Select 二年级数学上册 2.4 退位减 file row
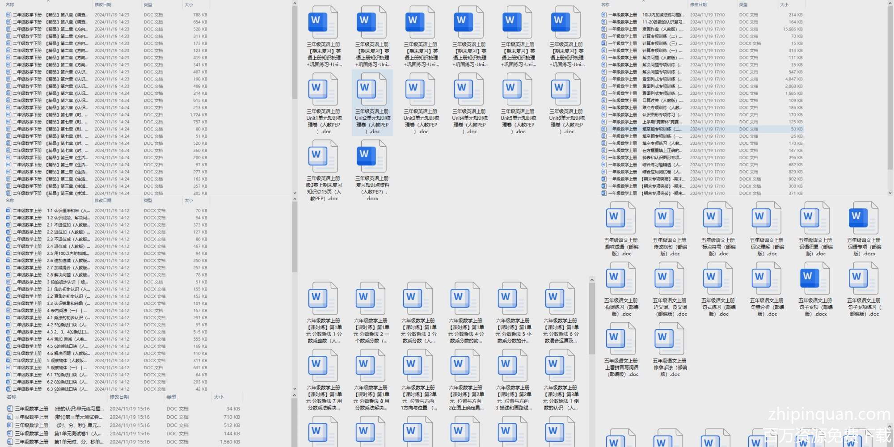 [x=67, y=246]
